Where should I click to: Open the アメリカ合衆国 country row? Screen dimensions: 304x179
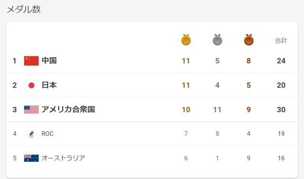tap(152, 109)
